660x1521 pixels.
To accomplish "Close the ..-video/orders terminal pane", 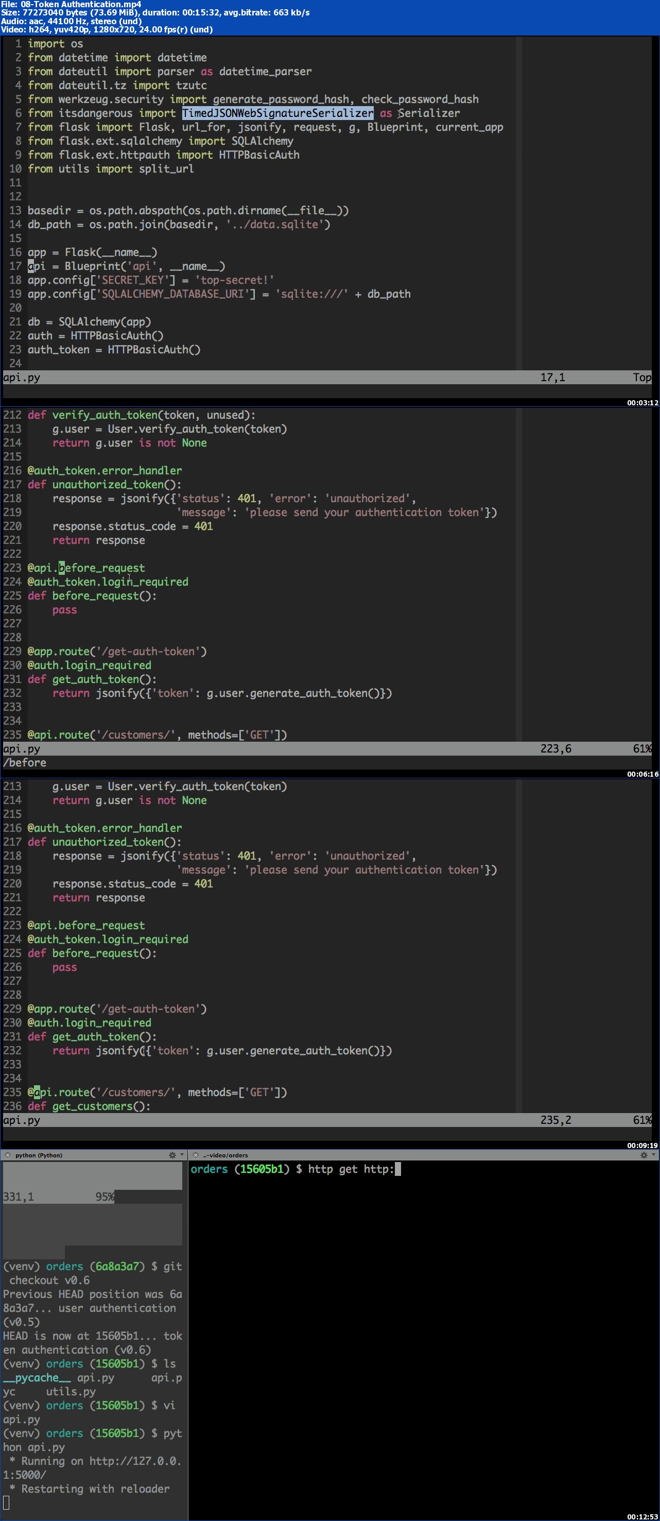I will pyautogui.click(x=196, y=1155).
